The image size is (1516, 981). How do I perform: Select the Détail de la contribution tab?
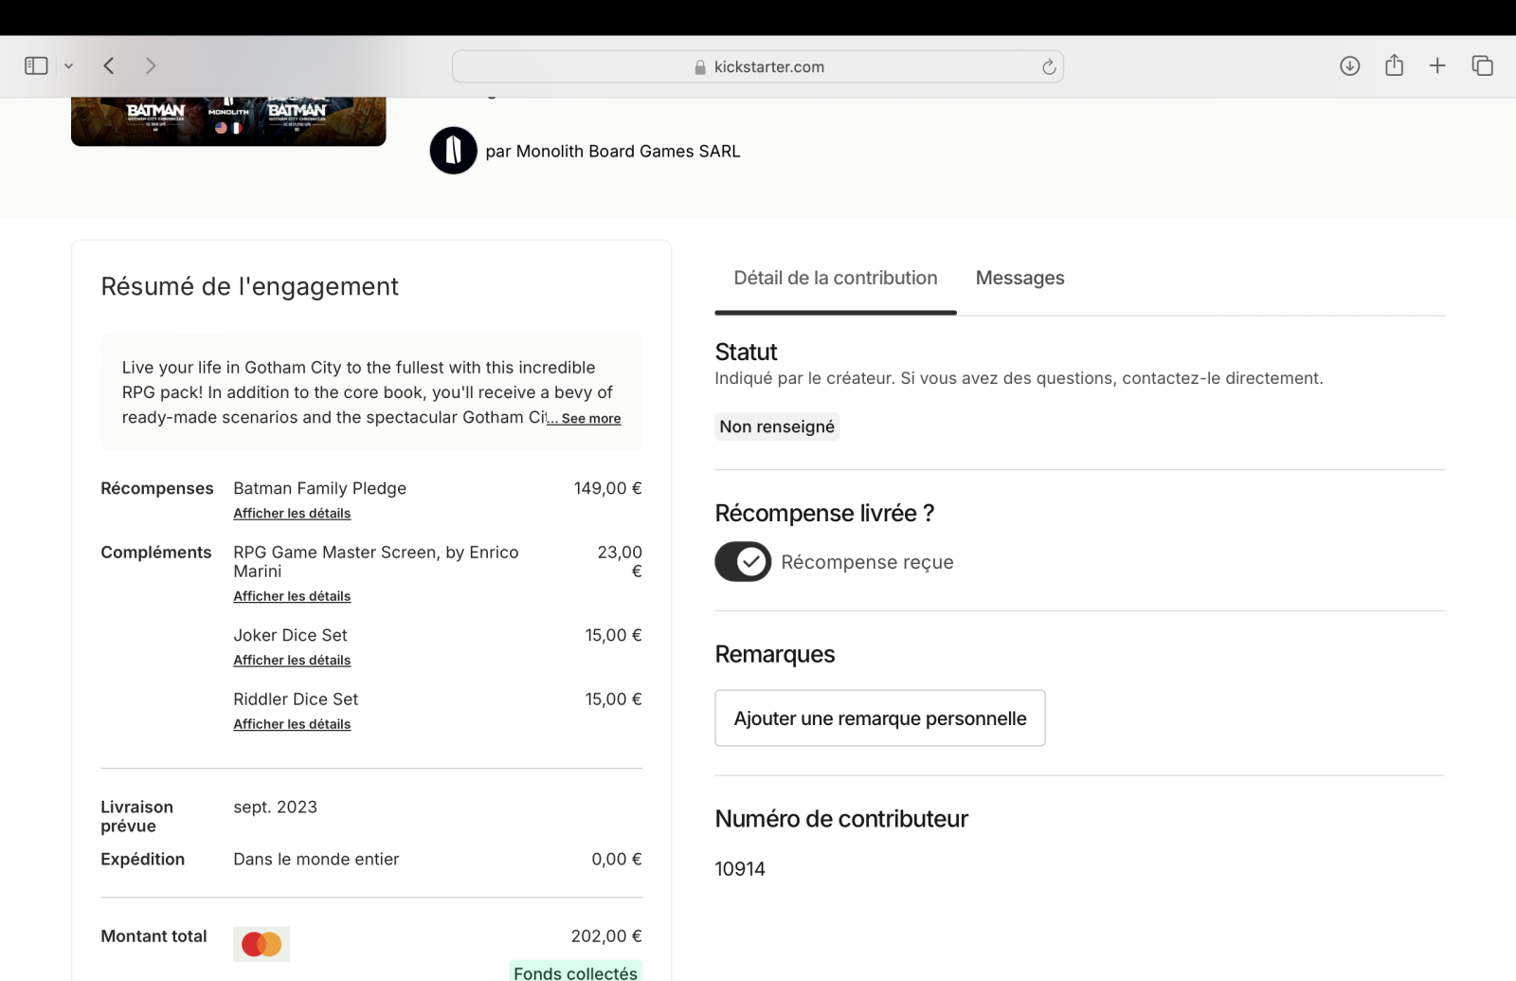tap(835, 278)
